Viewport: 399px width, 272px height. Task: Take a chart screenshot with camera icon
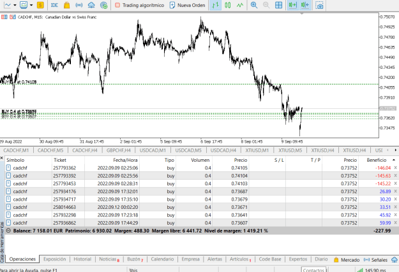(x=319, y=5)
